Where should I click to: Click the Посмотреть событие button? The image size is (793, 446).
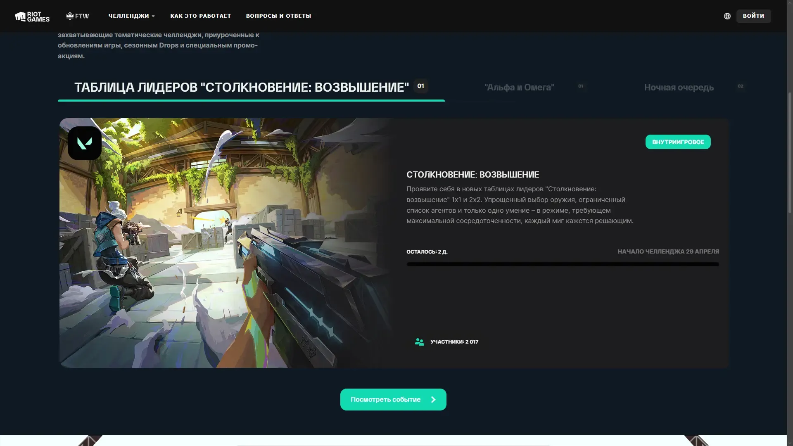pyautogui.click(x=393, y=399)
